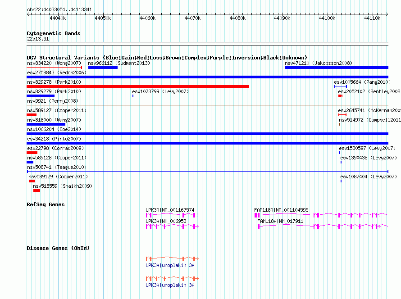This screenshot has width=401, height=299.
Task: Select esv1073799 (Levy2007) variant label
Action: (160, 91)
